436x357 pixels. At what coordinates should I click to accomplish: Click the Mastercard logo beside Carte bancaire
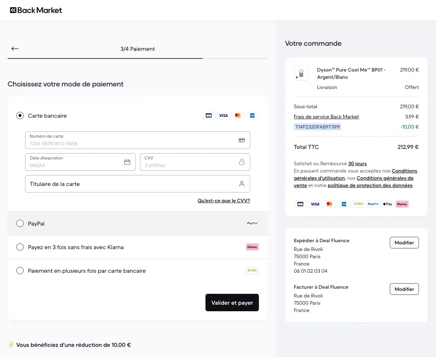pyautogui.click(x=238, y=115)
